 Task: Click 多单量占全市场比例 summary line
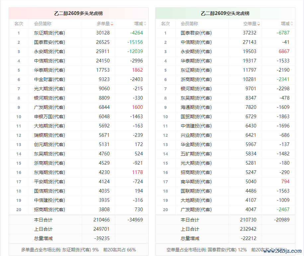79,250
